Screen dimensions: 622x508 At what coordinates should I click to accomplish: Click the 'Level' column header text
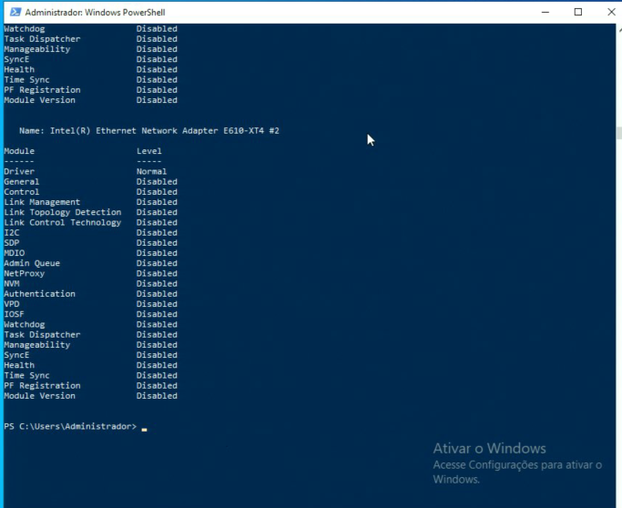pyautogui.click(x=148, y=151)
